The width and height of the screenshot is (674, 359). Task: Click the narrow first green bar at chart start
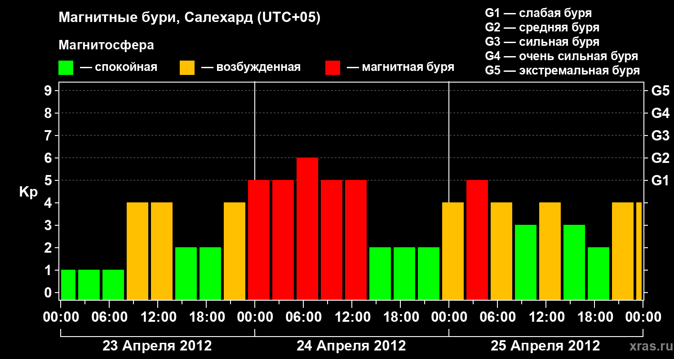click(68, 285)
